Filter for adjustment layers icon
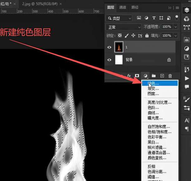191x181 pixels. 146,18
